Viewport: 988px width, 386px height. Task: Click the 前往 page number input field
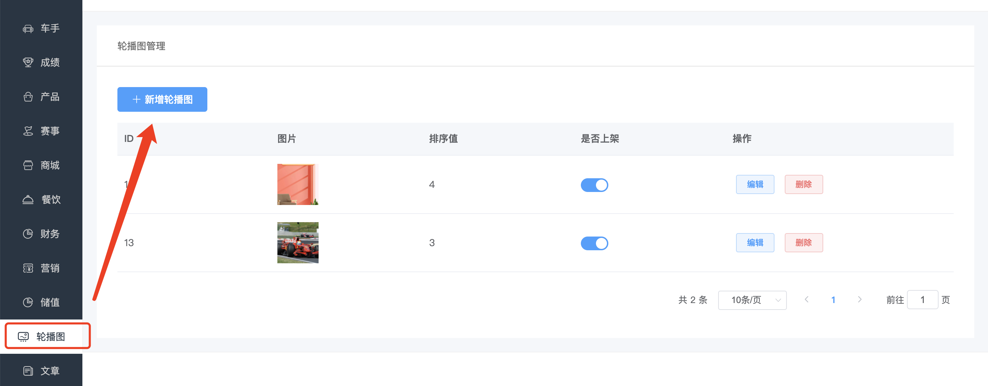point(922,300)
